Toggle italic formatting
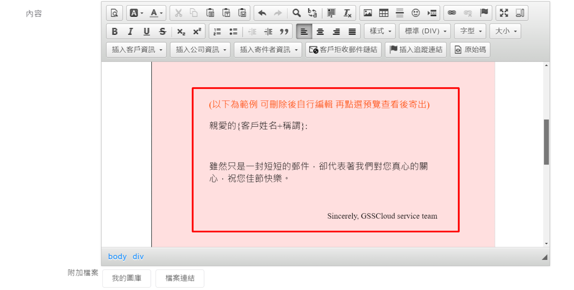This screenshot has height=290, width=574. [x=131, y=32]
